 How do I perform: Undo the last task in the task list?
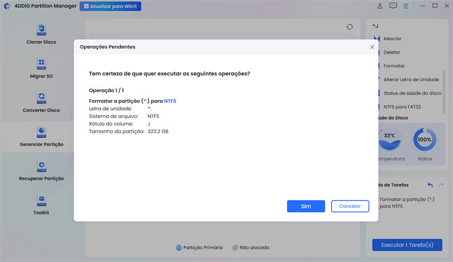(430, 185)
